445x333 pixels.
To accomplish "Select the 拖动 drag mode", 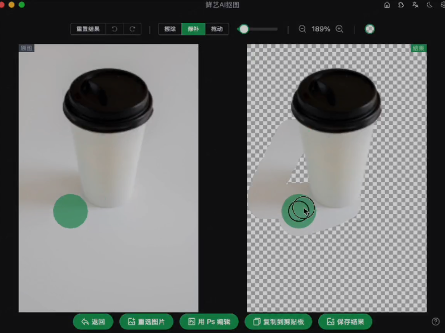I will coord(217,29).
